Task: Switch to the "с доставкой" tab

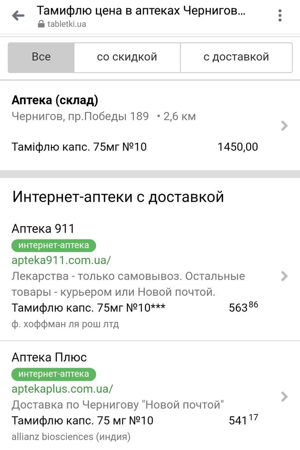Action: (x=236, y=57)
